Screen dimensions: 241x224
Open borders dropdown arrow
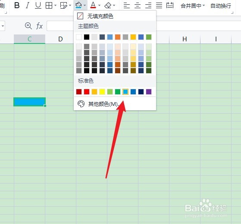pos(55,6)
